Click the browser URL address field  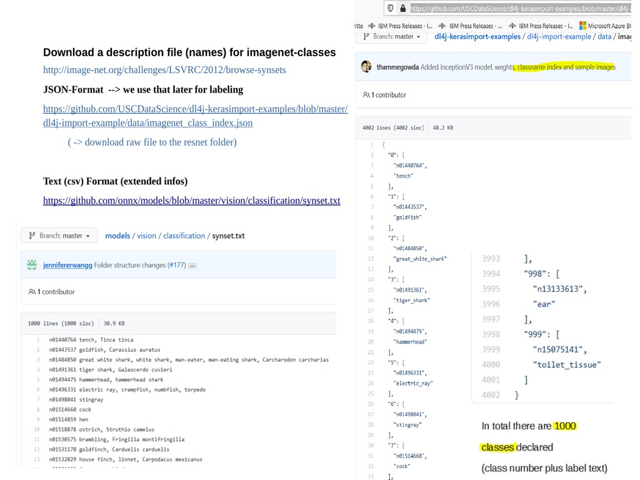(x=519, y=8)
